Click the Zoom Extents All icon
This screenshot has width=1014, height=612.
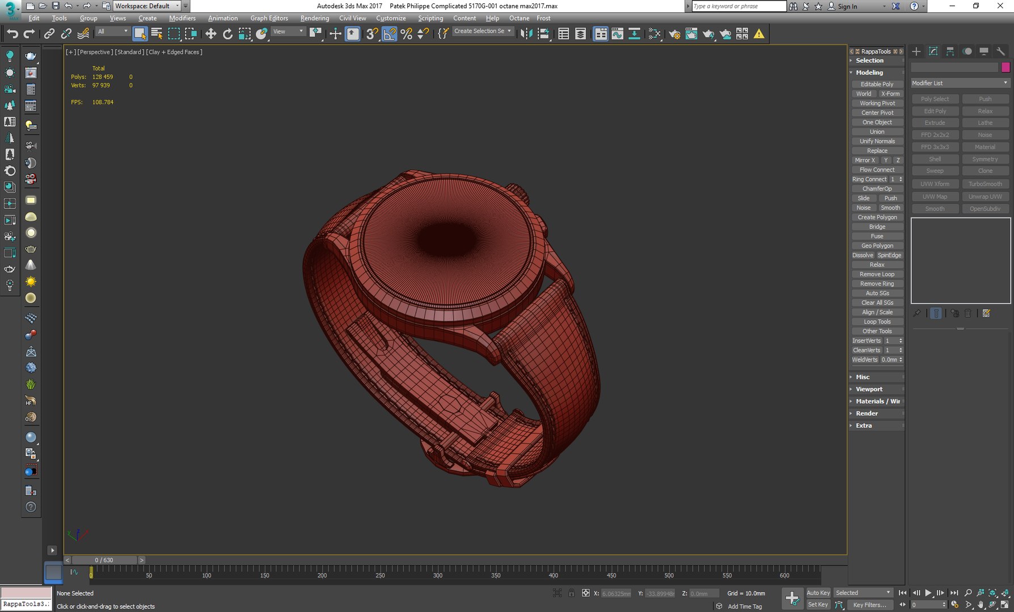[1004, 593]
